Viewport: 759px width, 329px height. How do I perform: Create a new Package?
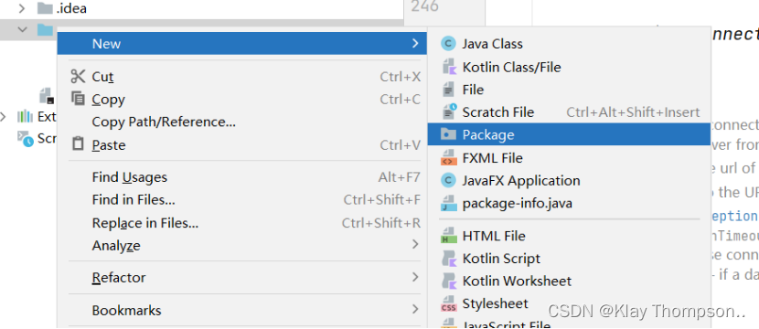click(569, 134)
